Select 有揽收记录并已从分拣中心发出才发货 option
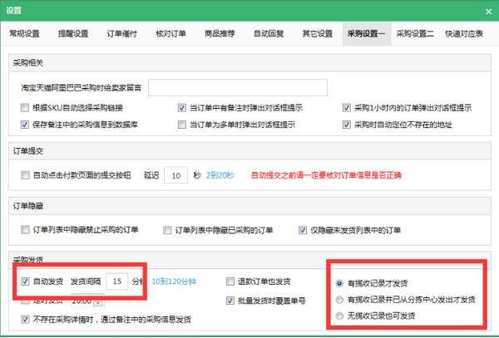This screenshot has width=499, height=338. tap(339, 300)
